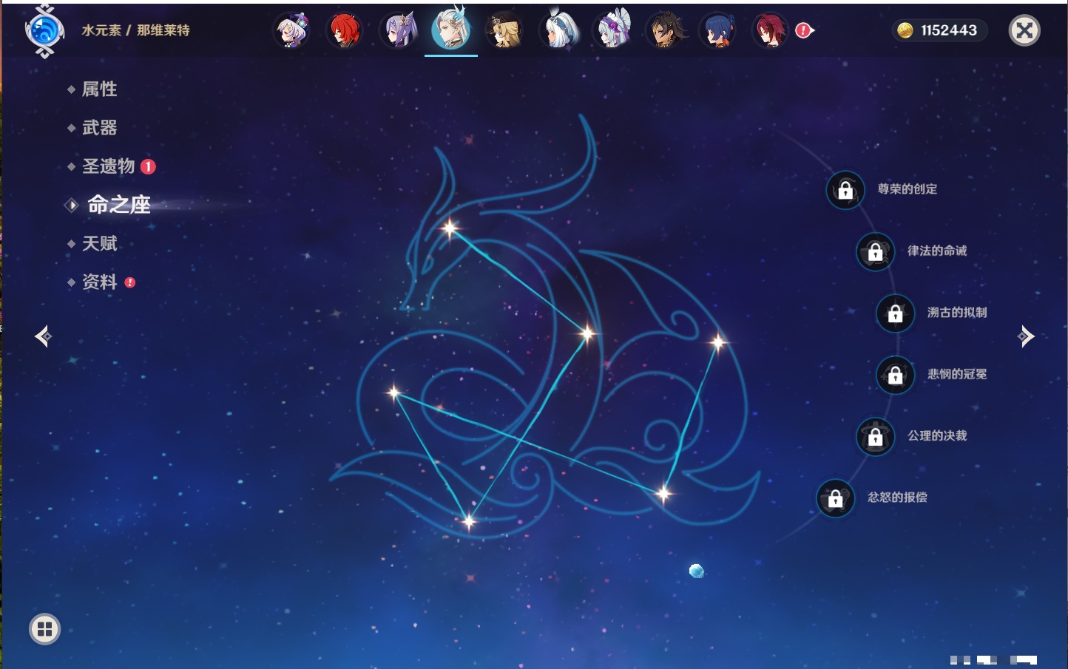The width and height of the screenshot is (1068, 669).
Task: Open the locked 律法的命诫 constellation node
Action: tap(875, 252)
